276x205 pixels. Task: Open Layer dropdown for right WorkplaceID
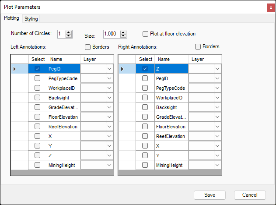pyautogui.click(x=217, y=98)
